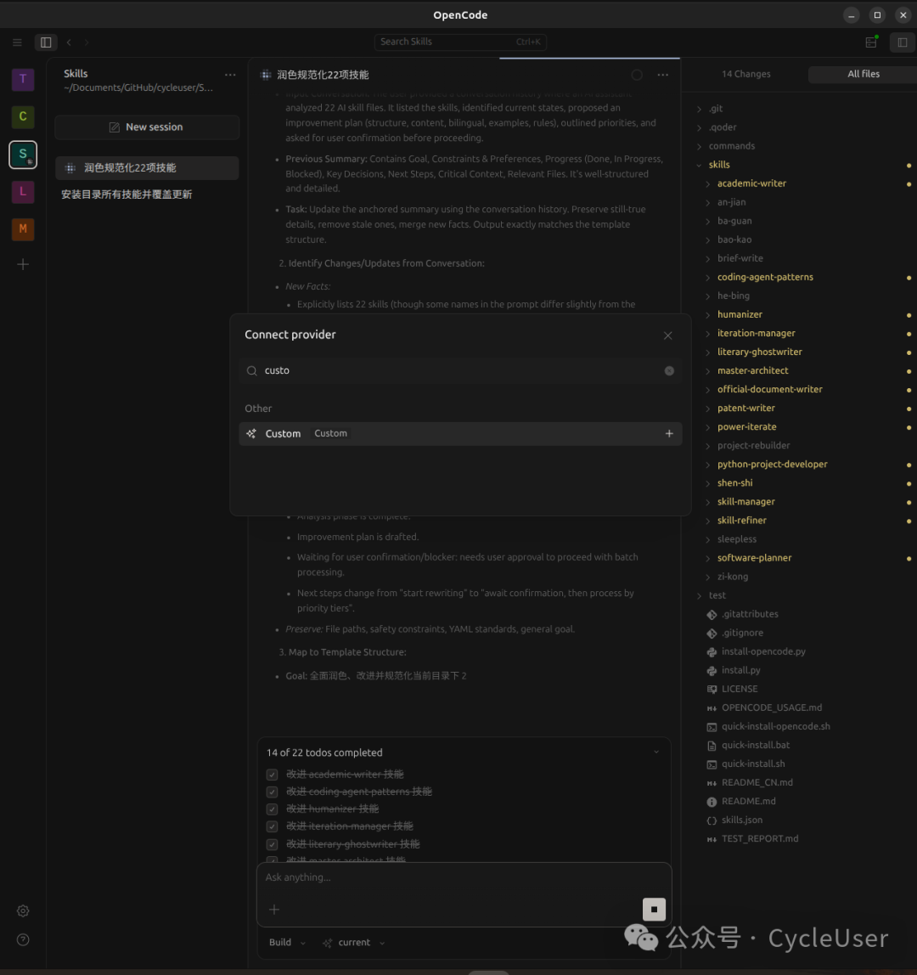This screenshot has height=975, width=917.
Task: Select the Custom provider row
Action: (x=460, y=433)
